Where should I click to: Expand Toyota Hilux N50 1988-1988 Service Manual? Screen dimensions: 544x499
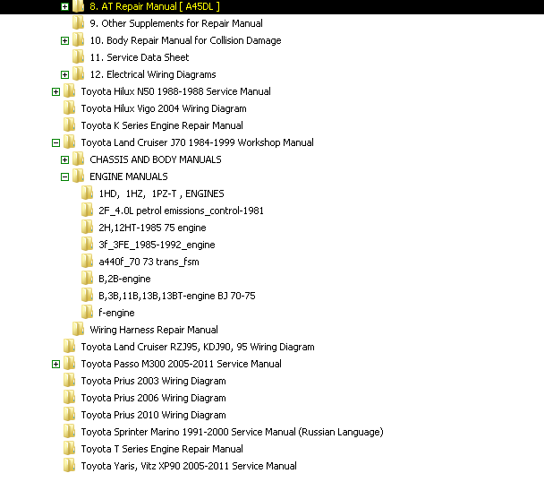[x=55, y=91]
